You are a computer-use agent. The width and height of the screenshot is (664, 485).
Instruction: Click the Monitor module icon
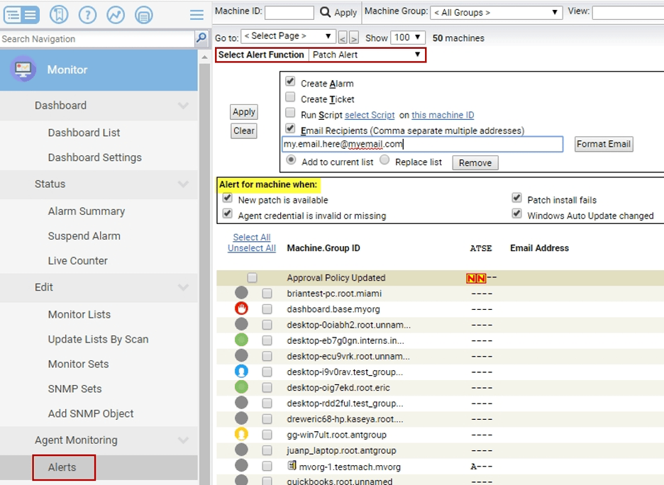(23, 69)
